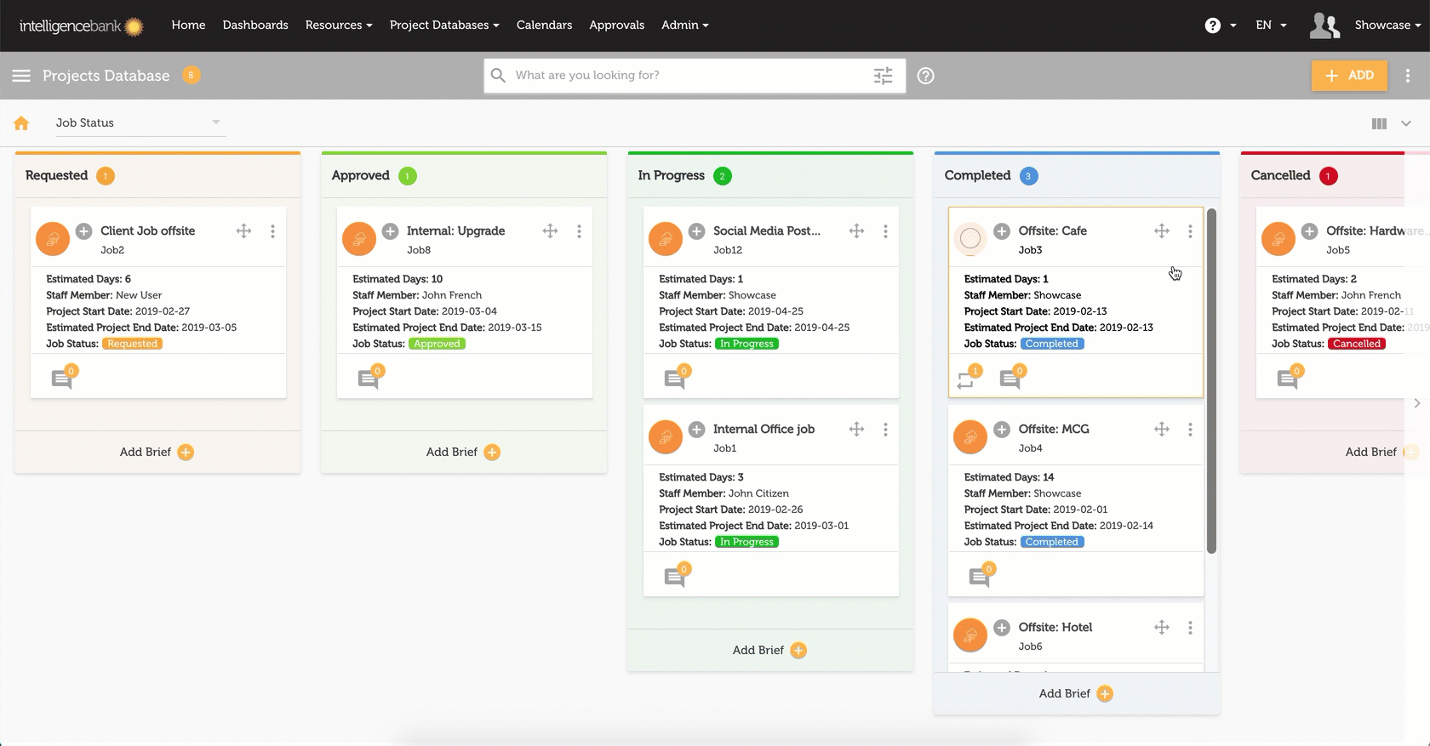1430x746 pixels.
Task: Click the workflow icon on Offsite: Cafe card
Action: click(x=966, y=379)
